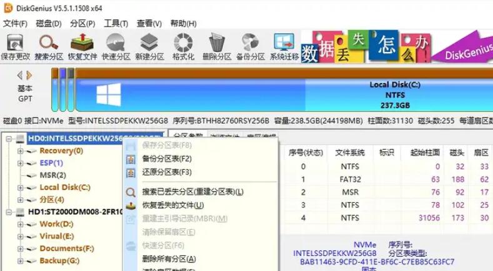Click the Search Partition (搜索分区) toolbar icon
Viewport: 493px width, 271px height.
(x=49, y=47)
